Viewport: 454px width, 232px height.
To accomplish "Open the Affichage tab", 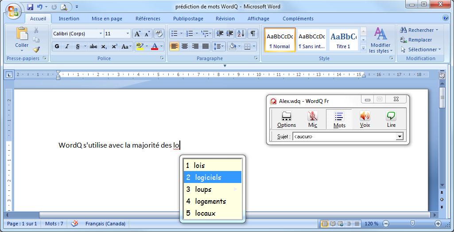I will pos(258,19).
